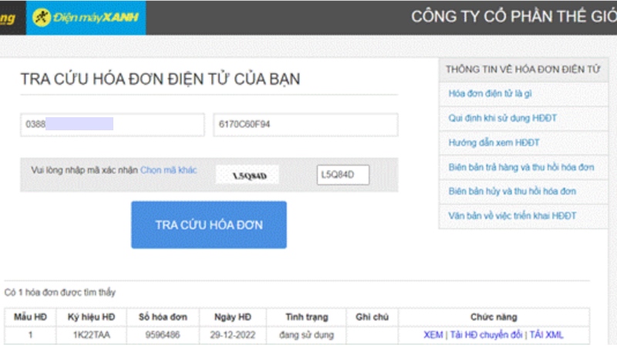Viewport: 617px width, 347px height.
Task: Click the 'Ký hiệu HĐ' column header
Action: [x=91, y=317]
